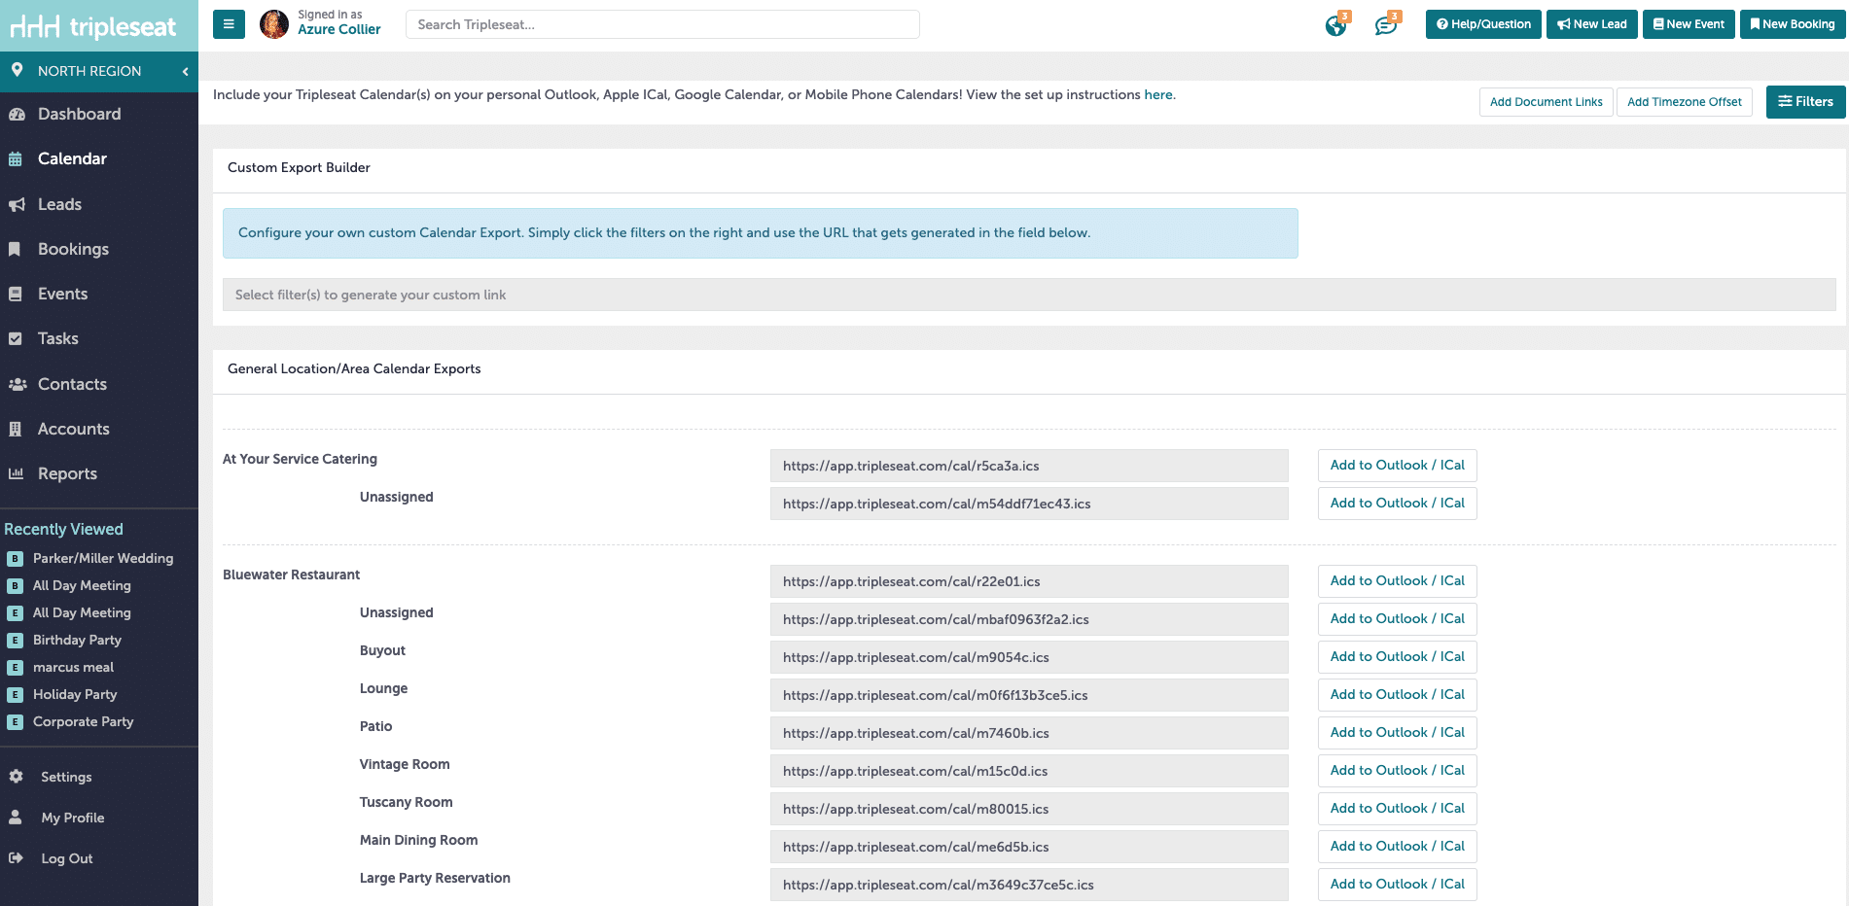Add Tuscany Room calendar to Outlook/ICal
Screen dimensions: 1849x906
pos(1397,809)
